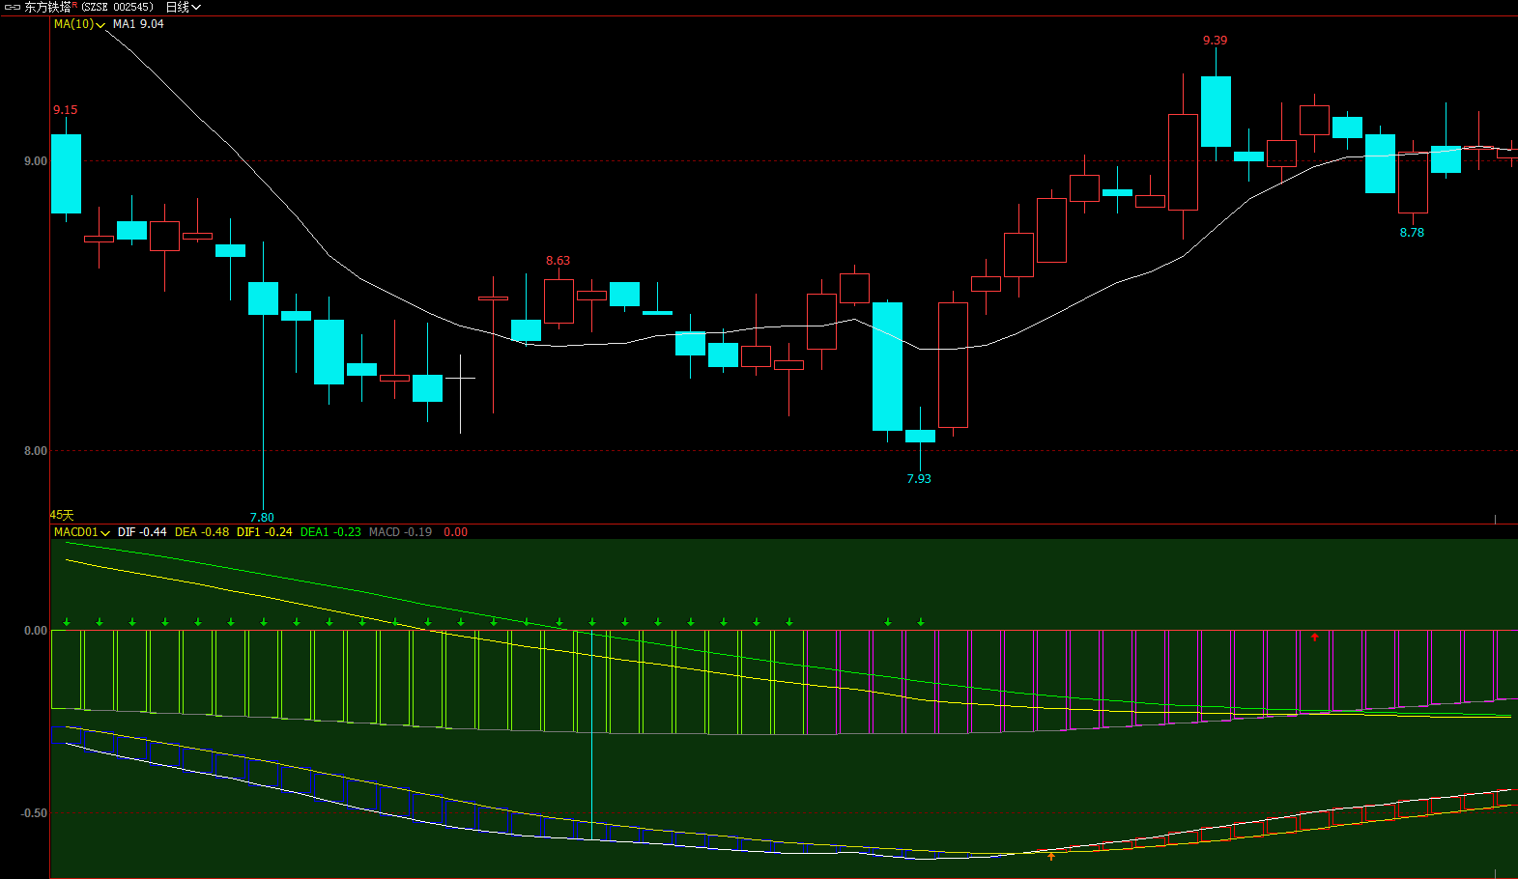The image size is (1518, 879).
Task: Click the 8.00 price axis label
Action: point(35,451)
